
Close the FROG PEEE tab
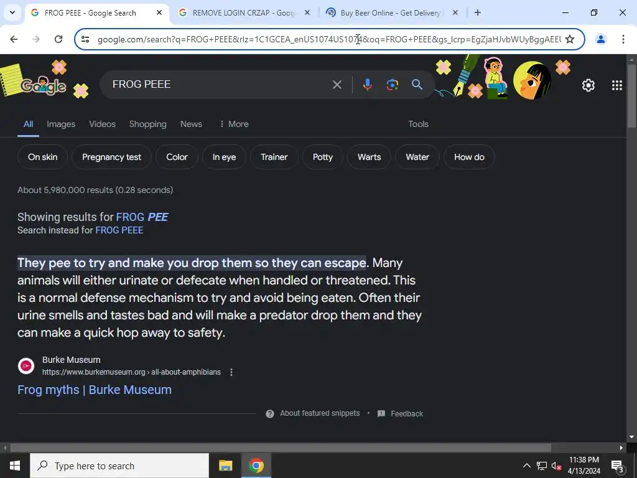159,12
